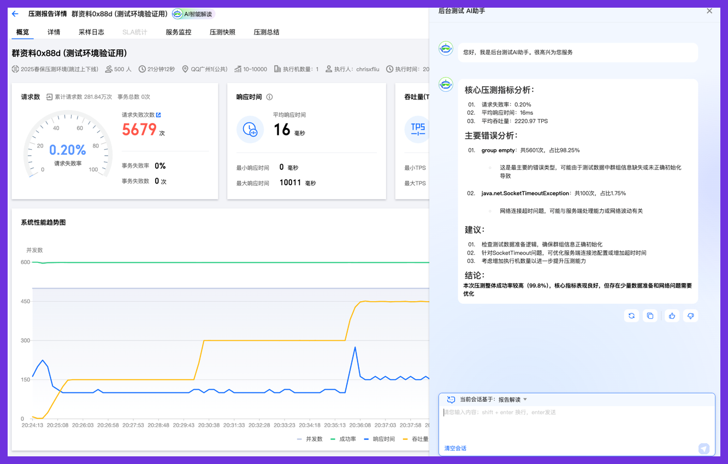Click the 最大TPS label
Image resolution: width=728 pixels, height=464 pixels.
click(x=415, y=183)
